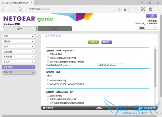
Task: Click arrow on 首页 menu item
Action: [32, 36]
